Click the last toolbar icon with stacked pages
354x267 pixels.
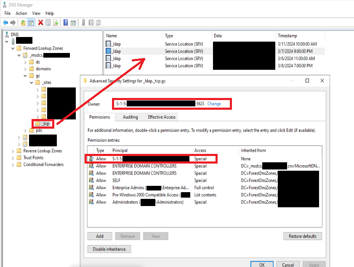click(98, 23)
